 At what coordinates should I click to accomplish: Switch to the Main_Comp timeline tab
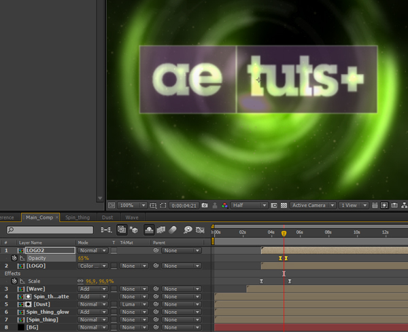tap(39, 217)
